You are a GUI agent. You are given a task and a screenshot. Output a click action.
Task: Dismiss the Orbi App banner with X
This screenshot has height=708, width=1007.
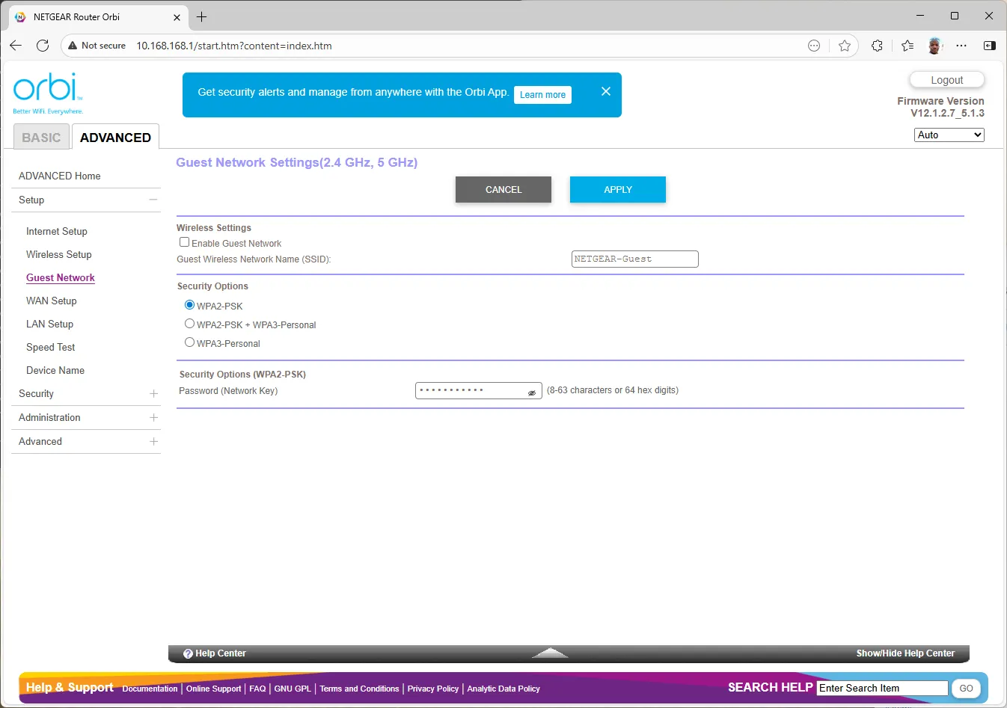tap(606, 91)
